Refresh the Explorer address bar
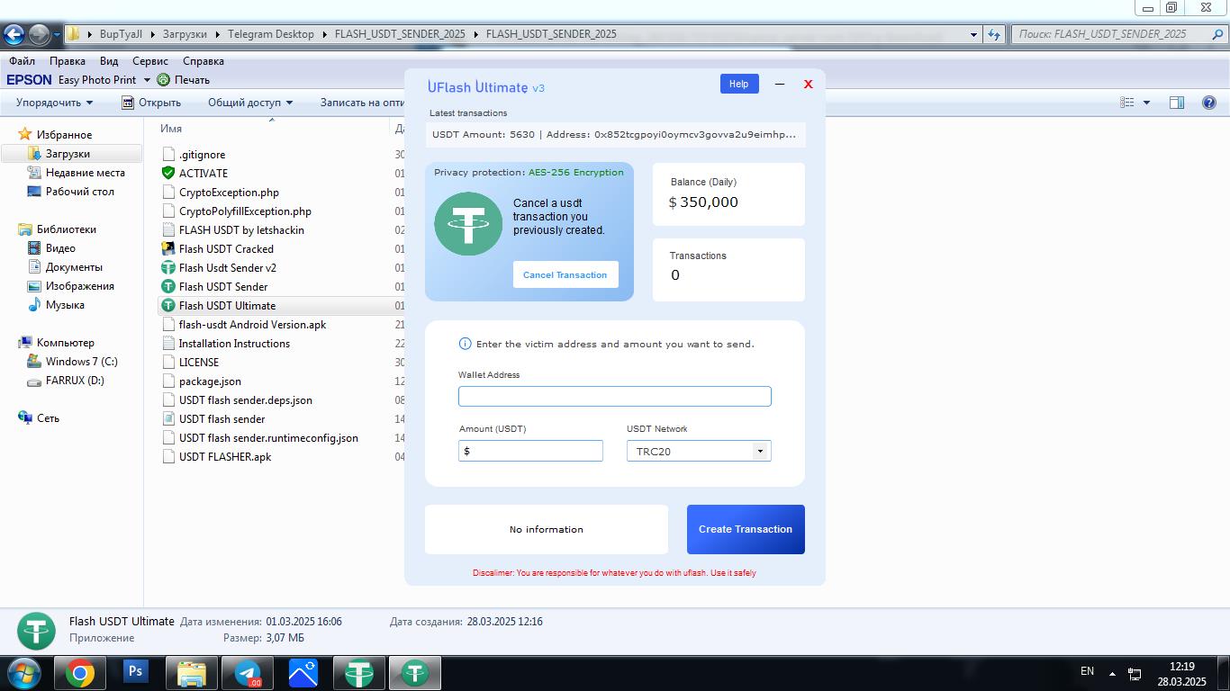The image size is (1230, 691). click(x=993, y=34)
